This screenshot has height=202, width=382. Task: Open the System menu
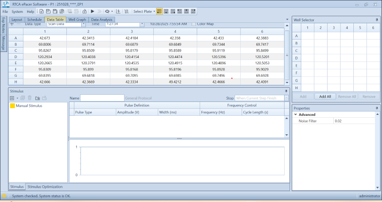pos(17,11)
